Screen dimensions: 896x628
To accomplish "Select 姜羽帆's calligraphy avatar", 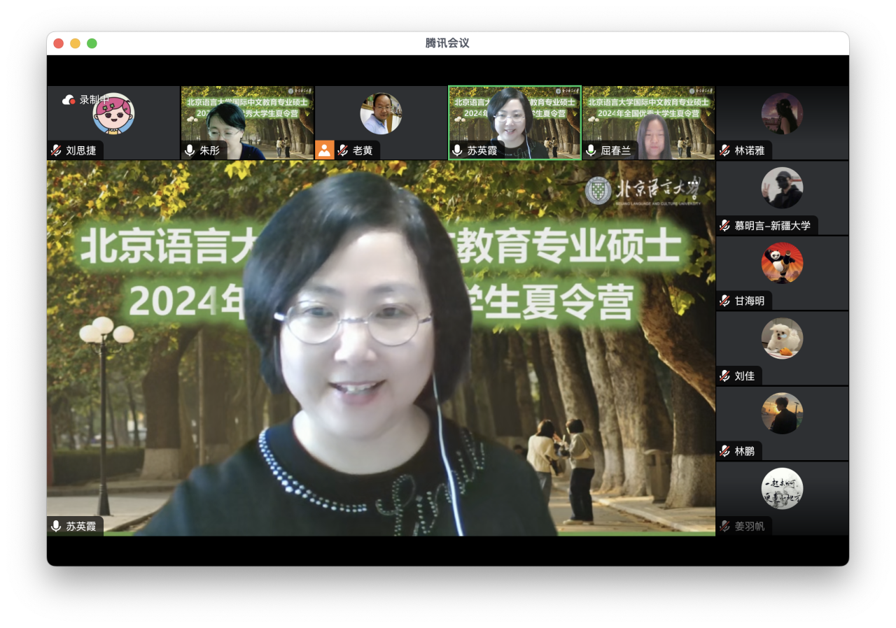I will (x=782, y=489).
